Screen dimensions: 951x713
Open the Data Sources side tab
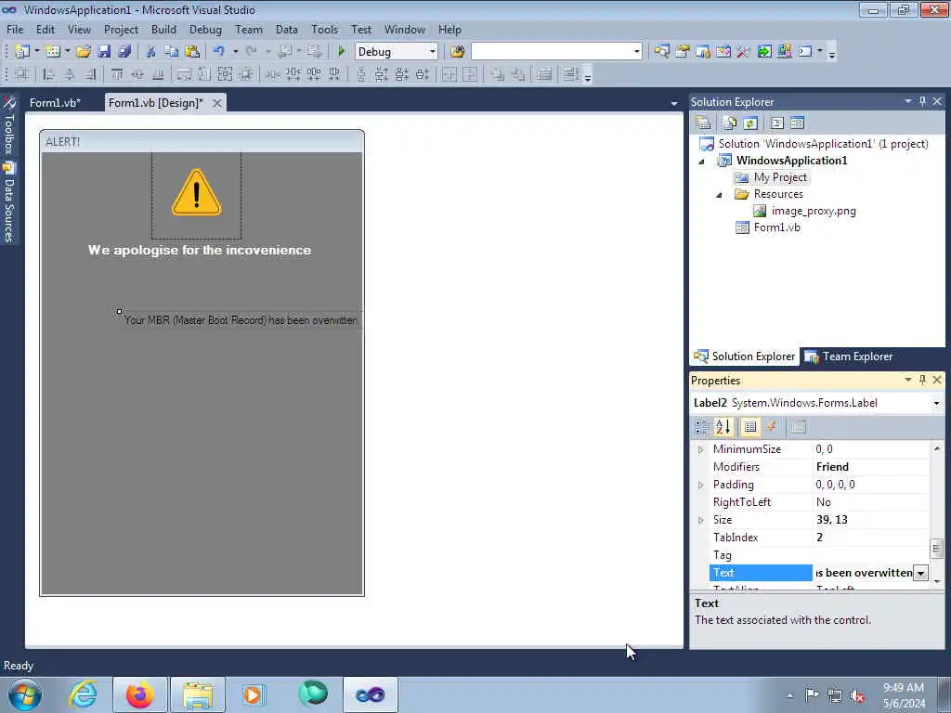point(8,203)
